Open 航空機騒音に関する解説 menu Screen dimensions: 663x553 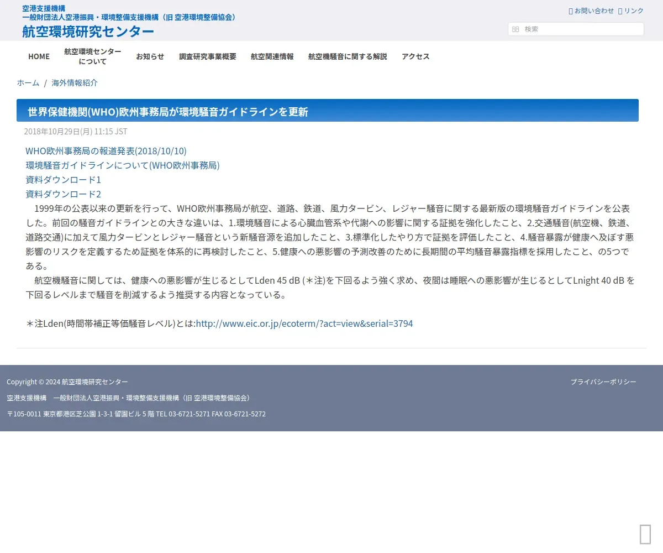point(348,56)
